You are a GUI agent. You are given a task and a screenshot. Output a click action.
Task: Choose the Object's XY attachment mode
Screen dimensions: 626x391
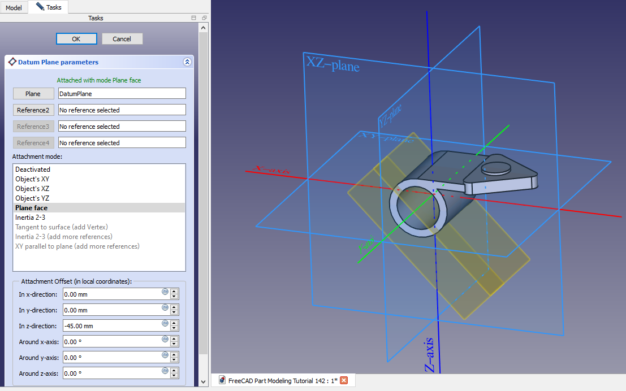click(x=32, y=179)
